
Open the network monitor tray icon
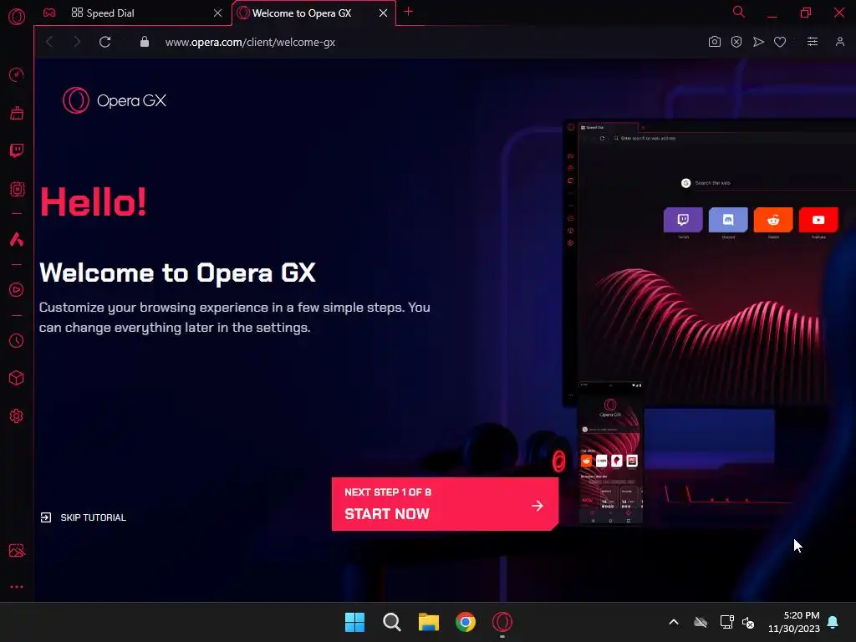click(x=726, y=622)
